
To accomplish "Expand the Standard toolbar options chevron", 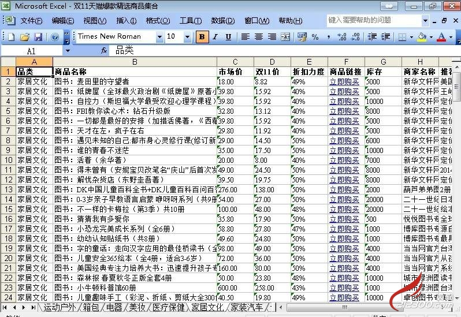I will click(x=67, y=37).
